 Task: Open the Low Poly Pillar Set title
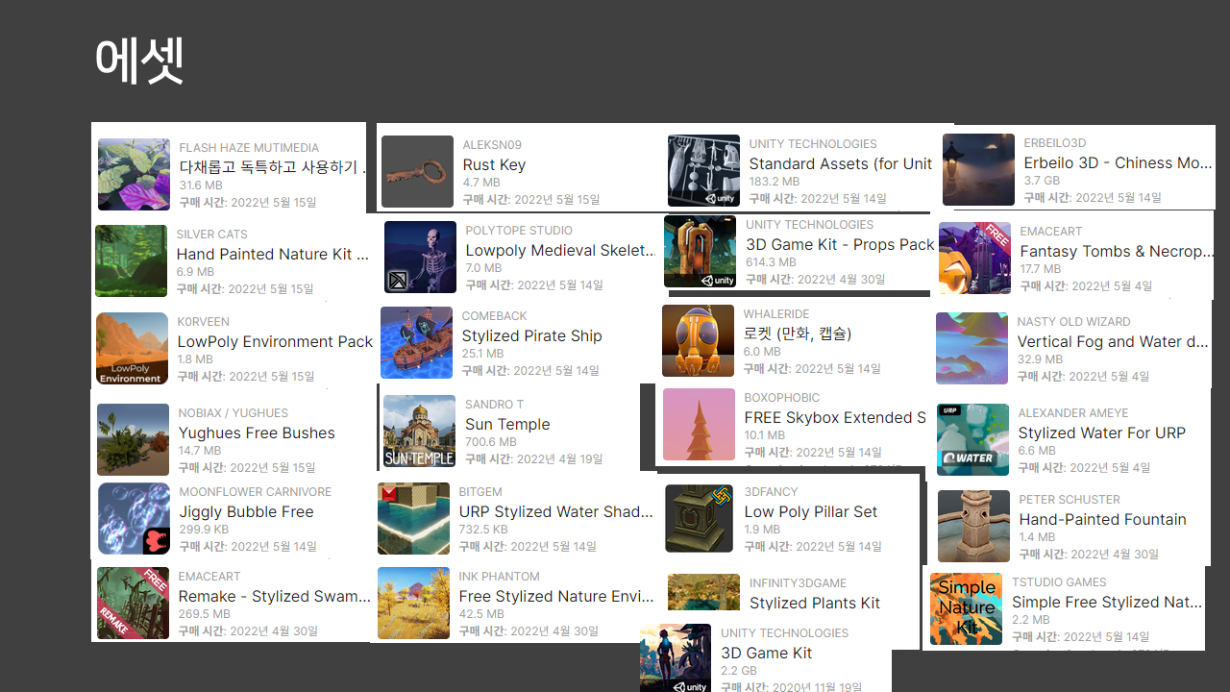point(811,512)
